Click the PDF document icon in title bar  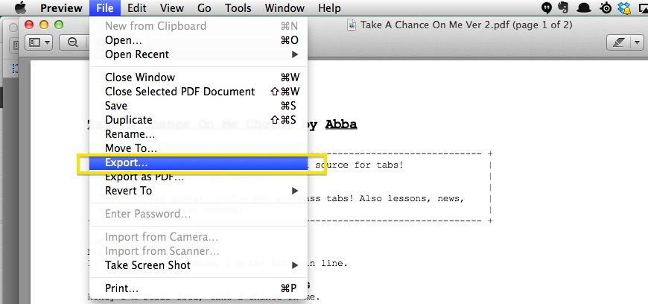352,25
